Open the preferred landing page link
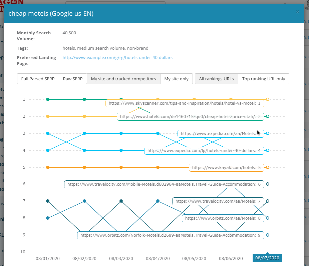Viewport: 309px width, 266px height. (x=117, y=58)
